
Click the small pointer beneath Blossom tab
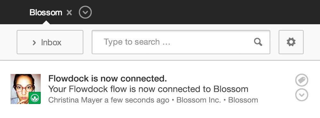(46, 22)
